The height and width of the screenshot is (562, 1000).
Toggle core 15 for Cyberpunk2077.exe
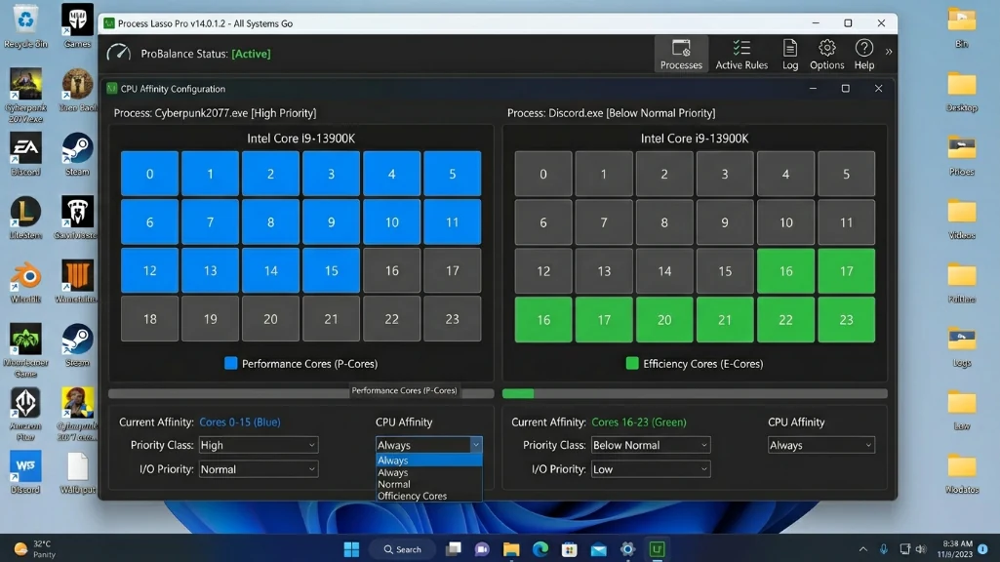pos(331,270)
